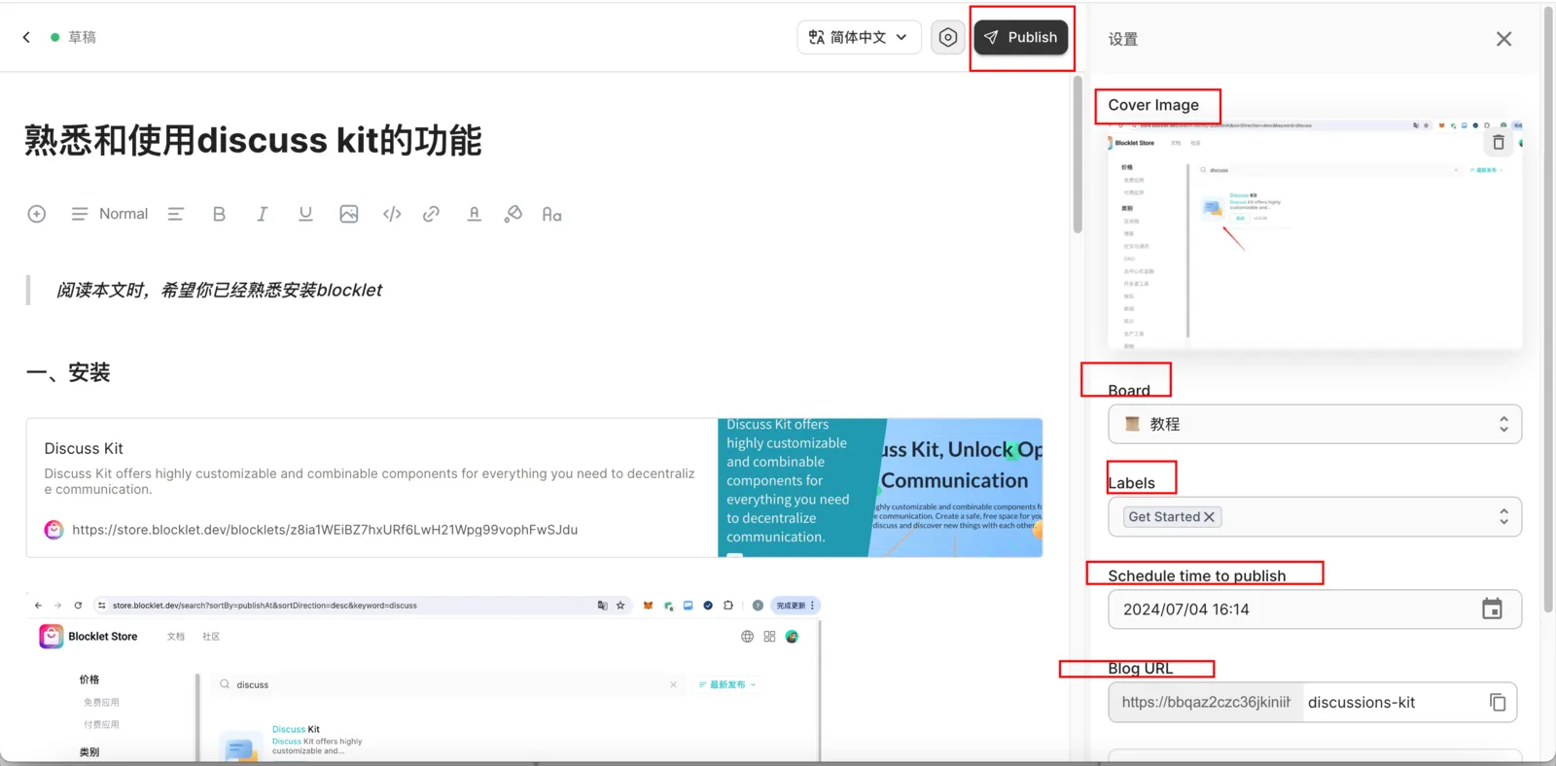Click the 草稿 draft status label
The height and width of the screenshot is (766, 1556).
click(x=82, y=37)
